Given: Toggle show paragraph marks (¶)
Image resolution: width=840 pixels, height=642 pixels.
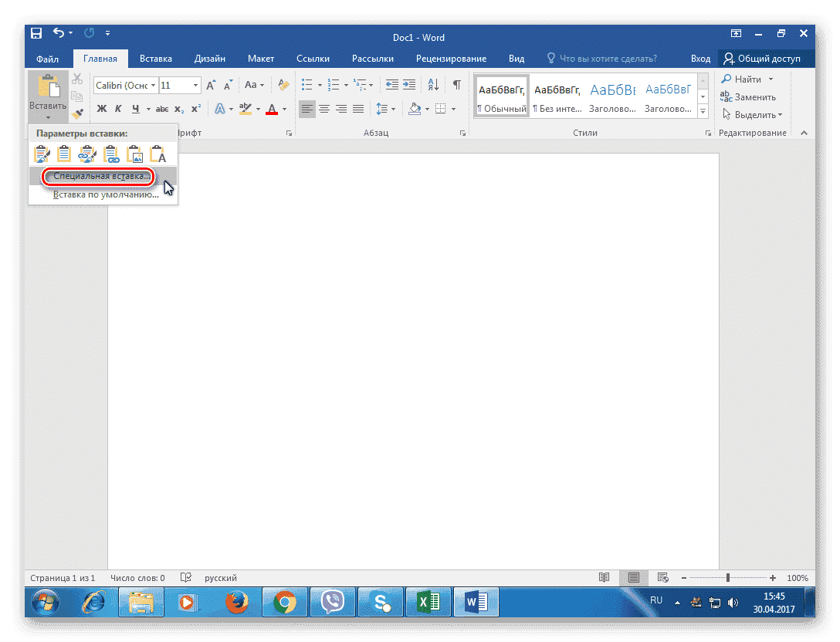Looking at the screenshot, I should (x=457, y=85).
